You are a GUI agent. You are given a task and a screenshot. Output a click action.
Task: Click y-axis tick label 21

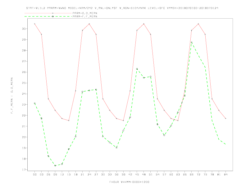pos(24,126)
